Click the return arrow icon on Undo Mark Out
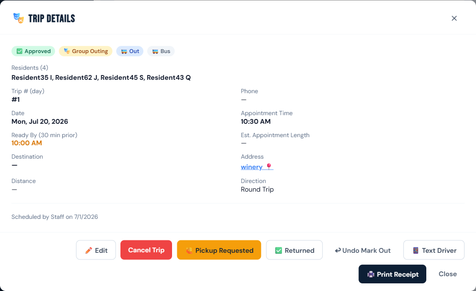This screenshot has width=476, height=291. coord(337,250)
